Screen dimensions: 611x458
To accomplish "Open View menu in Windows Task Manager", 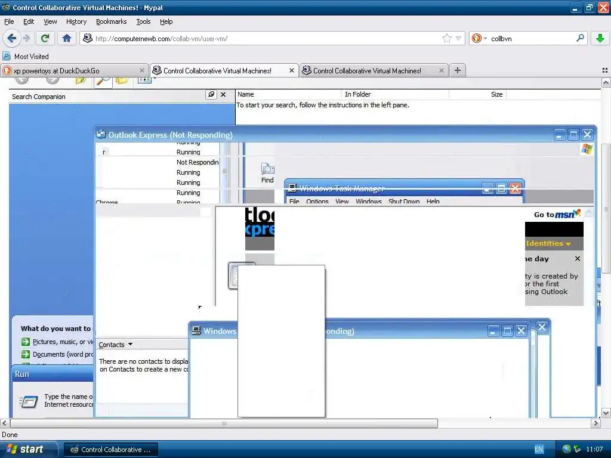I will (x=342, y=202).
